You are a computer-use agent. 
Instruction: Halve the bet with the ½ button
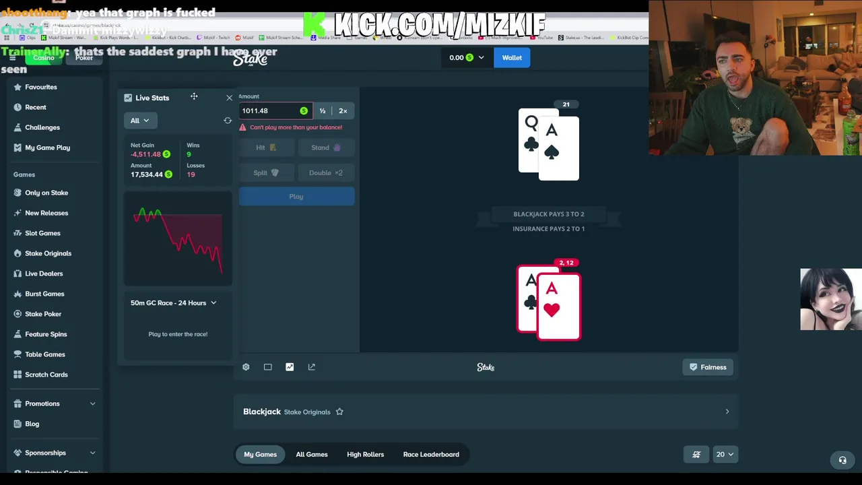pyautogui.click(x=323, y=110)
